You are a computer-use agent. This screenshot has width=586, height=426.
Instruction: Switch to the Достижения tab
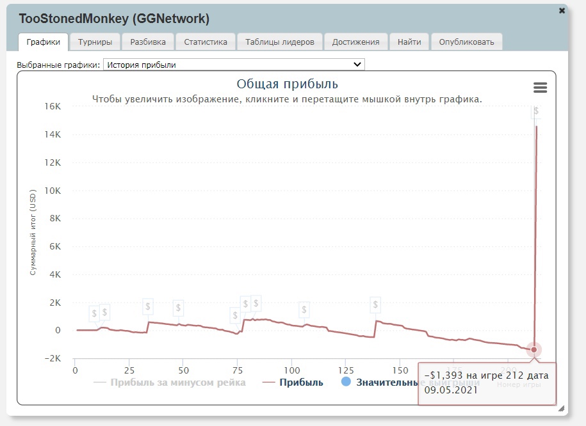tap(355, 42)
